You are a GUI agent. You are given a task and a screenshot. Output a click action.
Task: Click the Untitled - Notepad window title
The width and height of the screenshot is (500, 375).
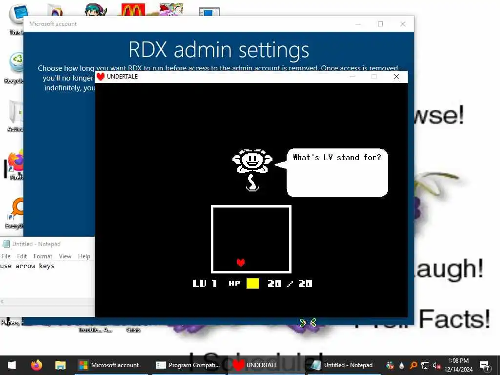tap(36, 244)
